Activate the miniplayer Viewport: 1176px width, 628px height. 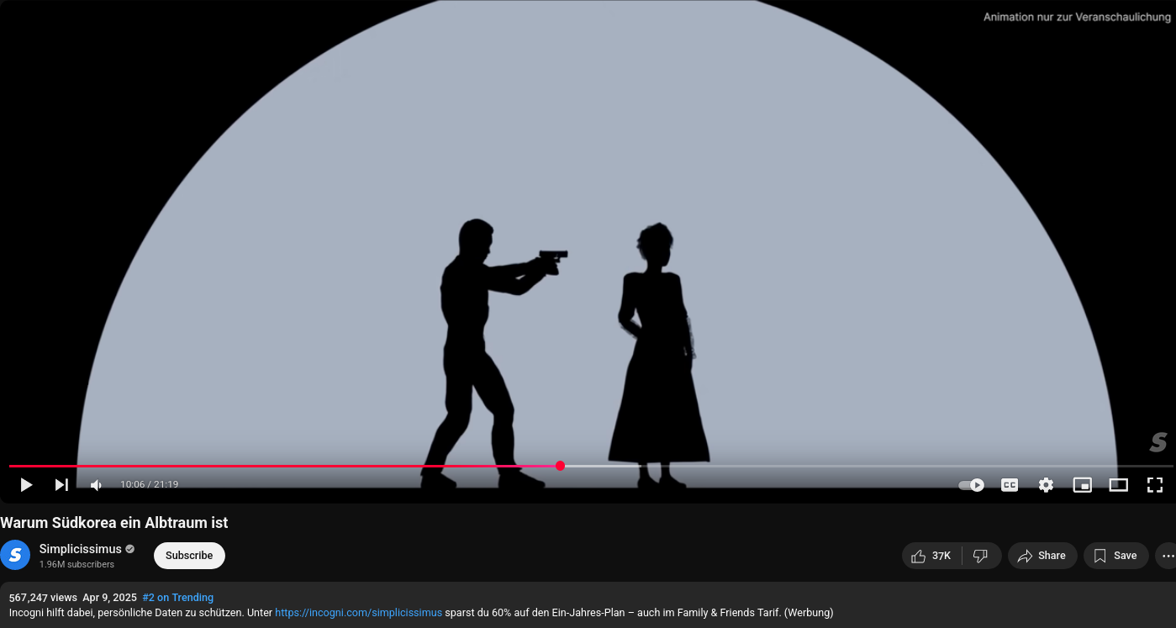click(1083, 485)
